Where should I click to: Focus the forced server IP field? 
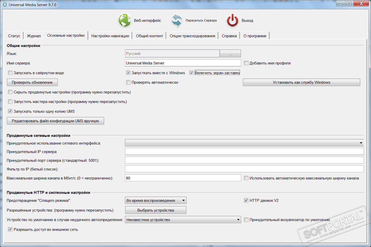[x=244, y=152]
